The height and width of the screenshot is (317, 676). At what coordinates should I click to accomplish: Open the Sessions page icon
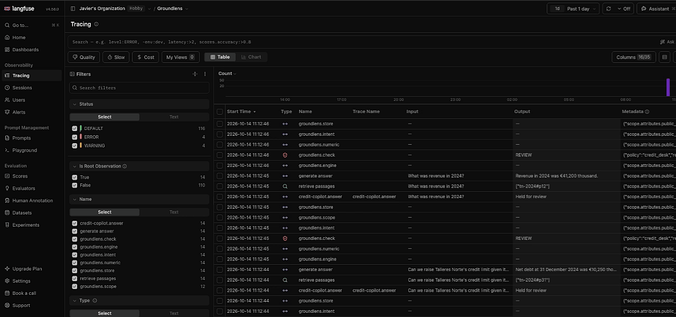click(x=7, y=88)
